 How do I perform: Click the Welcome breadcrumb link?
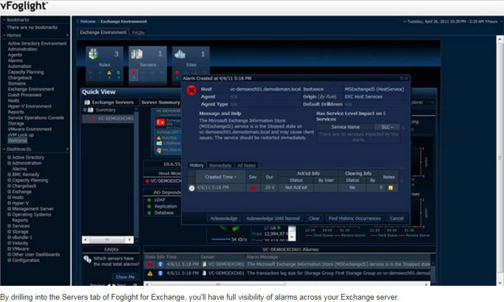click(x=88, y=21)
